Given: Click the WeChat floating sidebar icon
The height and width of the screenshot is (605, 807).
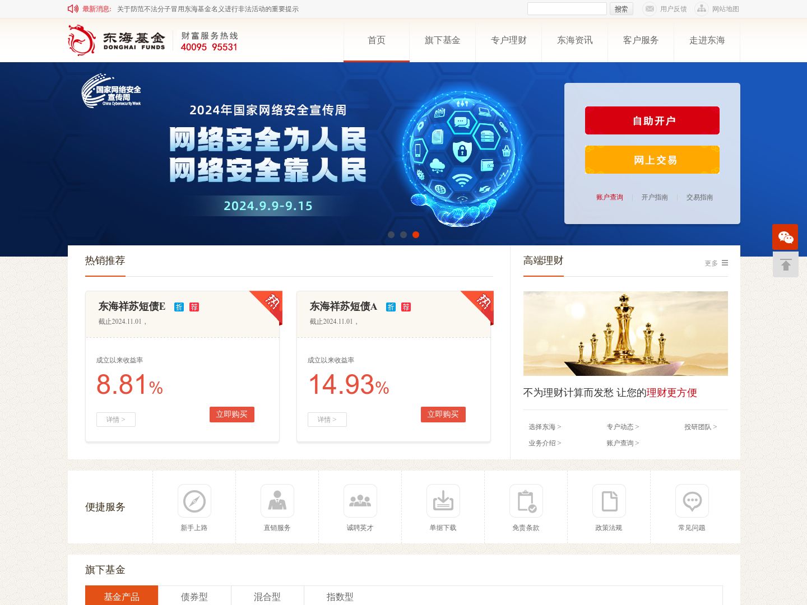Looking at the screenshot, I should [785, 237].
